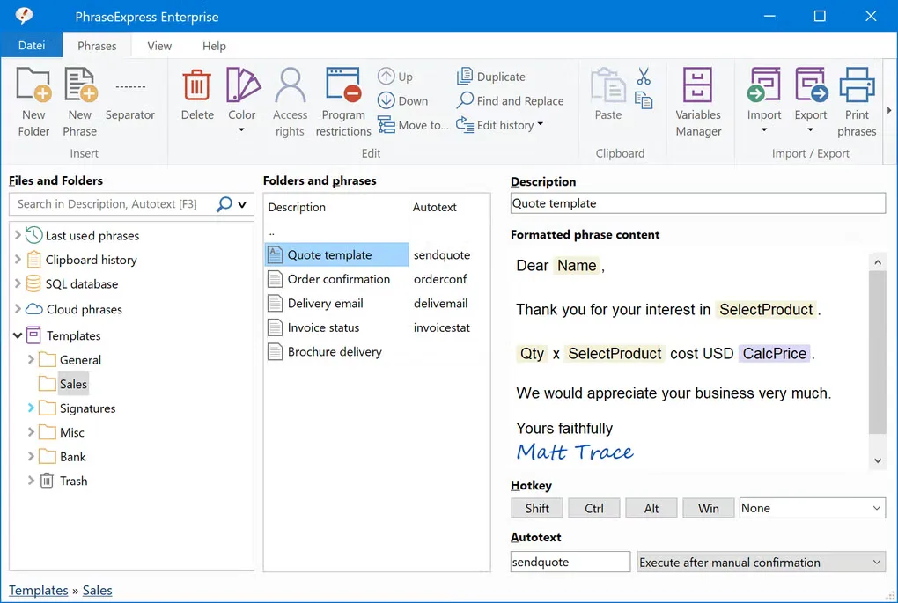Click the CalcPrice macro token
The width and height of the screenshot is (898, 603).
coord(774,353)
